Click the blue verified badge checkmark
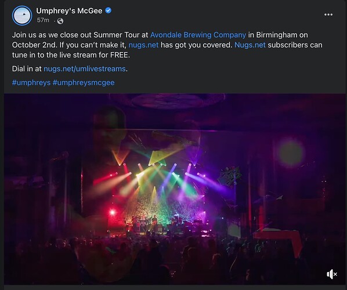 (x=108, y=10)
